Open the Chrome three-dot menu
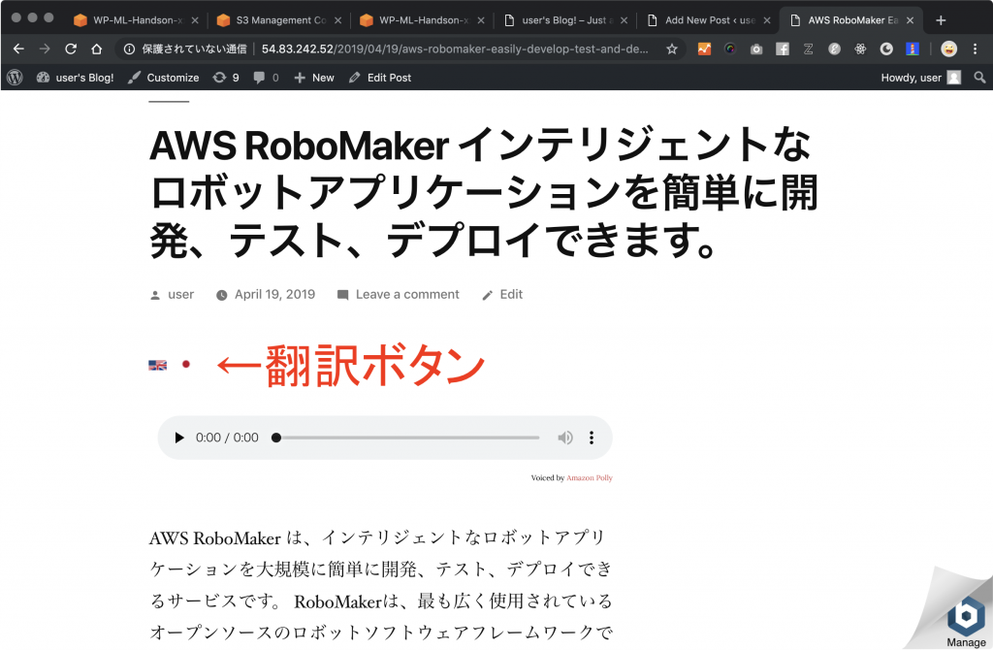The height and width of the screenshot is (650, 993). [976, 49]
